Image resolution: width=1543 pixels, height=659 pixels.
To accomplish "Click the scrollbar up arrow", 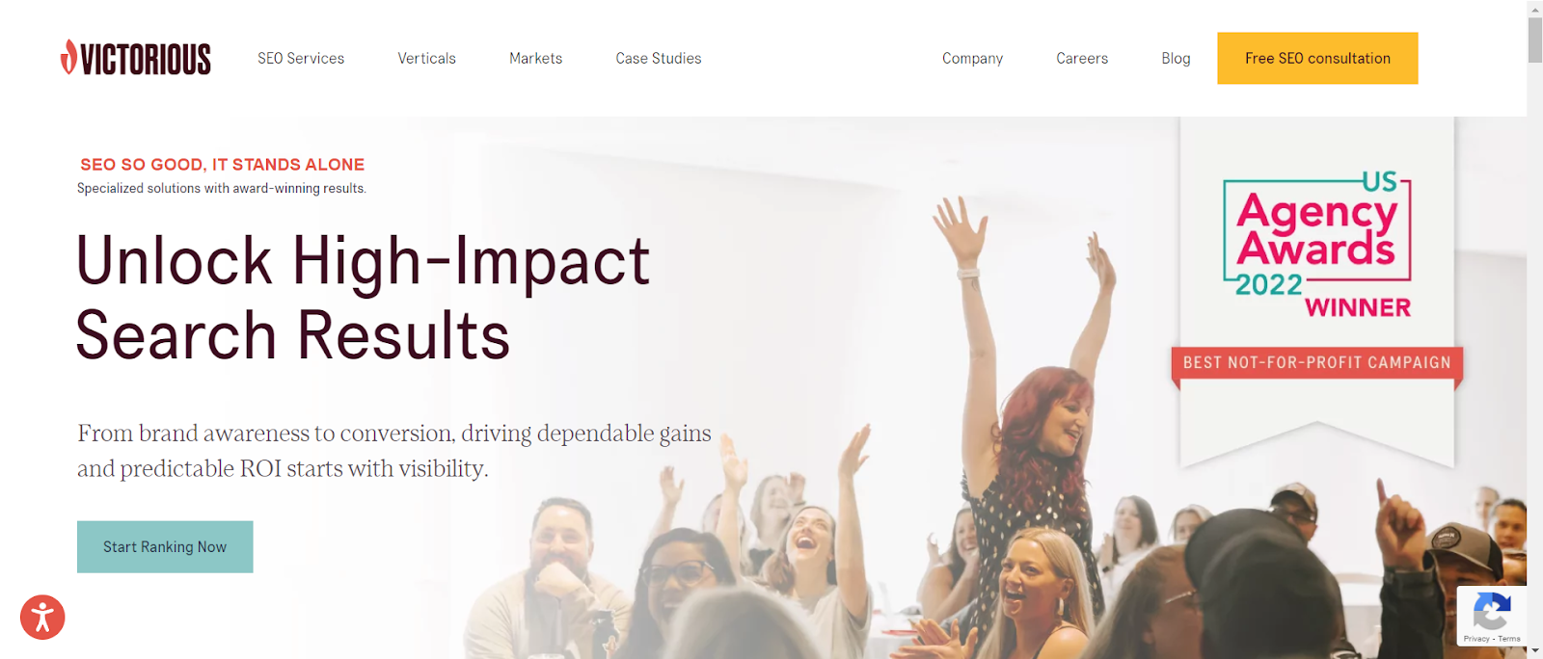I will point(1534,8).
